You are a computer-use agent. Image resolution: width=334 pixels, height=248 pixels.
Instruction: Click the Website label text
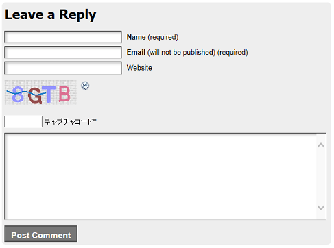point(139,68)
